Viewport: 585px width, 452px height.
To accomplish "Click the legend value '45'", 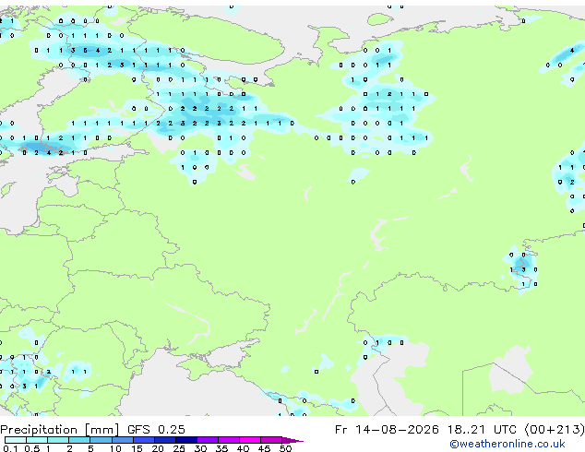I will tap(265, 448).
